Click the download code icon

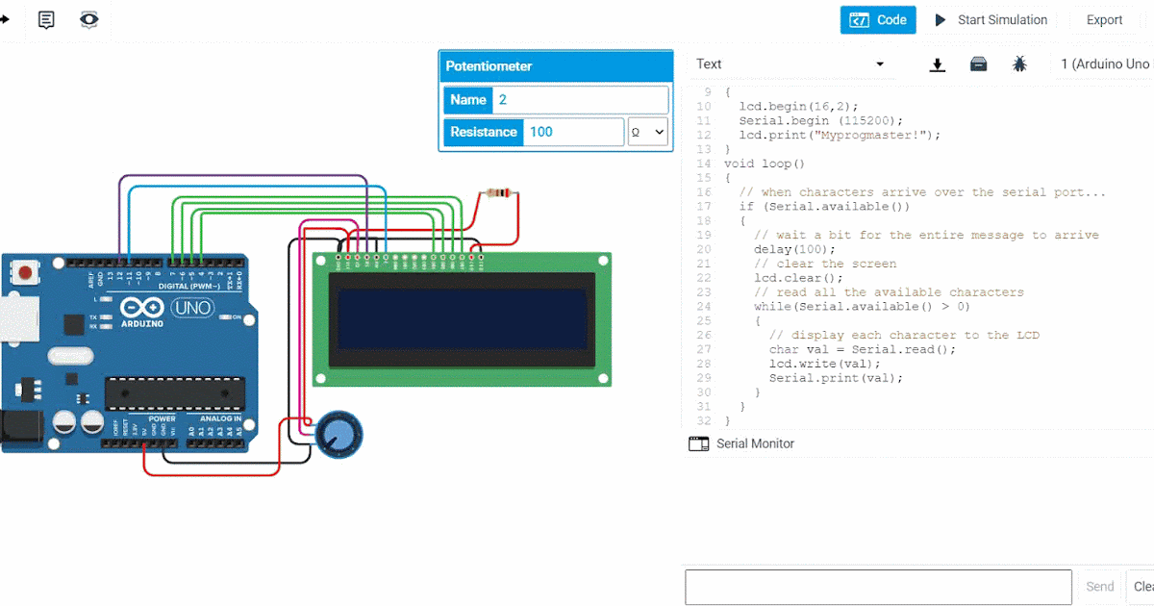[938, 64]
